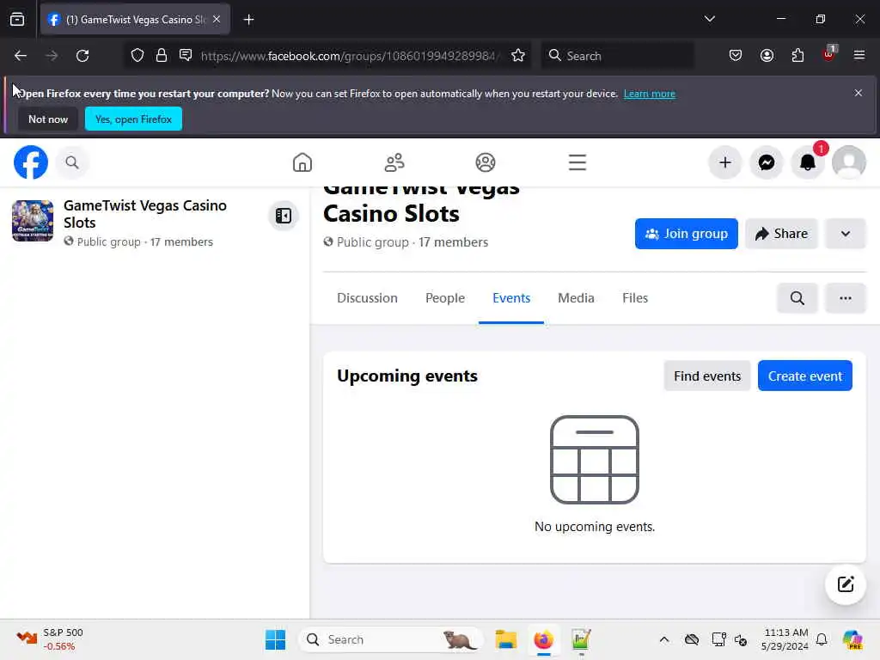Switch to the Discussion tab
This screenshot has width=880, height=660.
(367, 298)
